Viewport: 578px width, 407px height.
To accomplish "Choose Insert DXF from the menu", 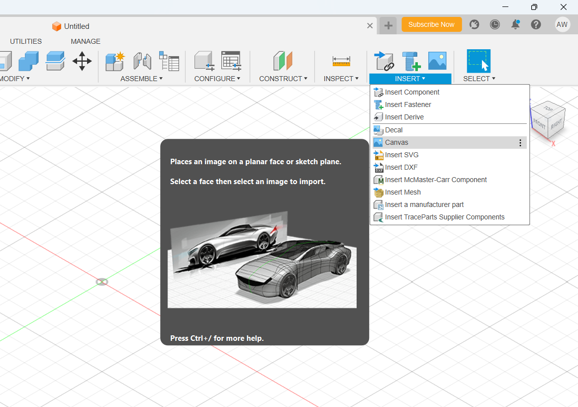I will tap(450, 167).
